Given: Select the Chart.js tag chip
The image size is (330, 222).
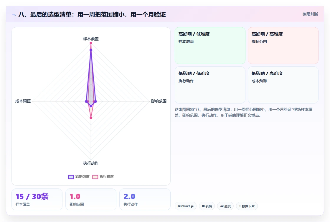Looking at the screenshot, I should (x=186, y=206).
